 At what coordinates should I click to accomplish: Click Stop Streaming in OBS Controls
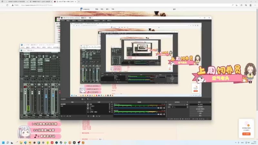click(x=200, y=104)
